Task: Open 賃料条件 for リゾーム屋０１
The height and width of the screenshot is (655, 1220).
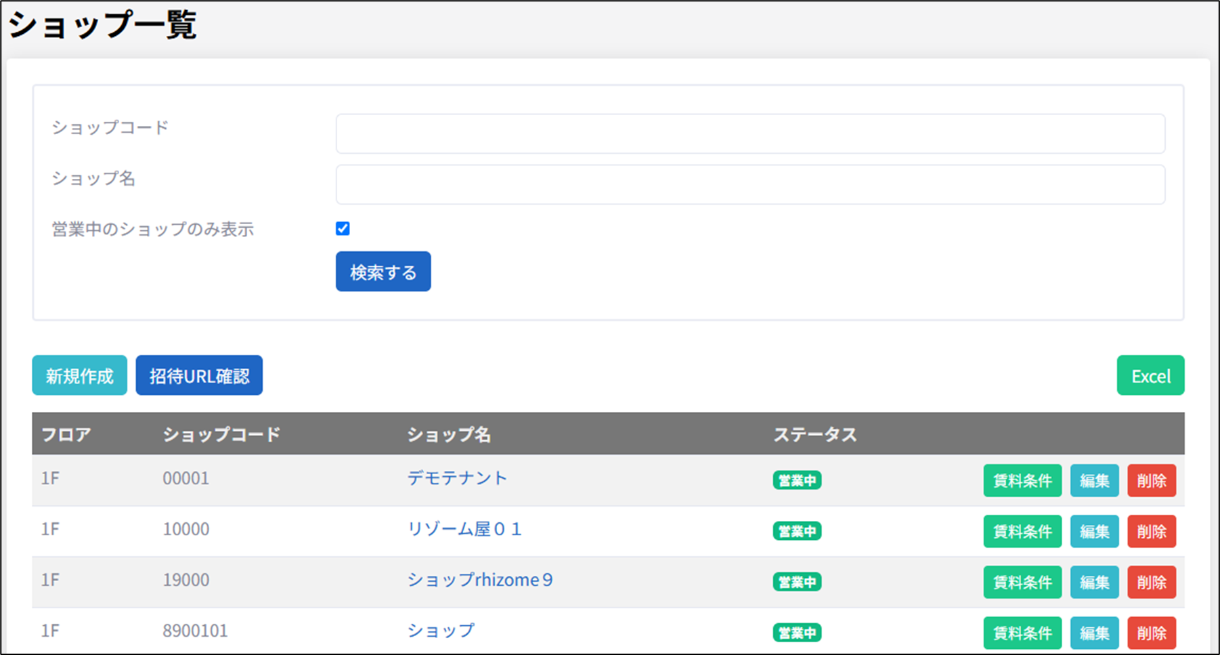Action: pyautogui.click(x=1022, y=531)
